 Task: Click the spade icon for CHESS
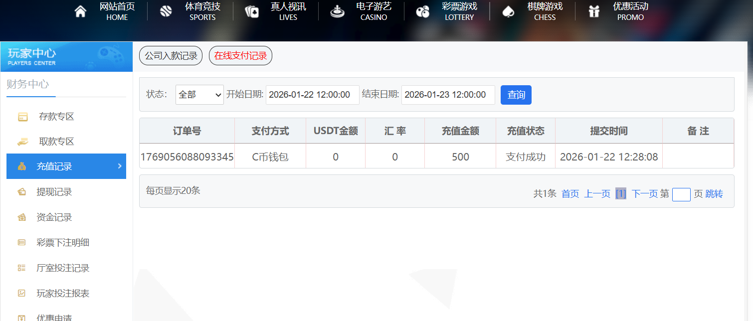tap(508, 11)
